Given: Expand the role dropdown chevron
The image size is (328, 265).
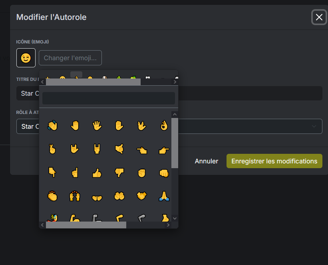Looking at the screenshot, I should pos(314,126).
